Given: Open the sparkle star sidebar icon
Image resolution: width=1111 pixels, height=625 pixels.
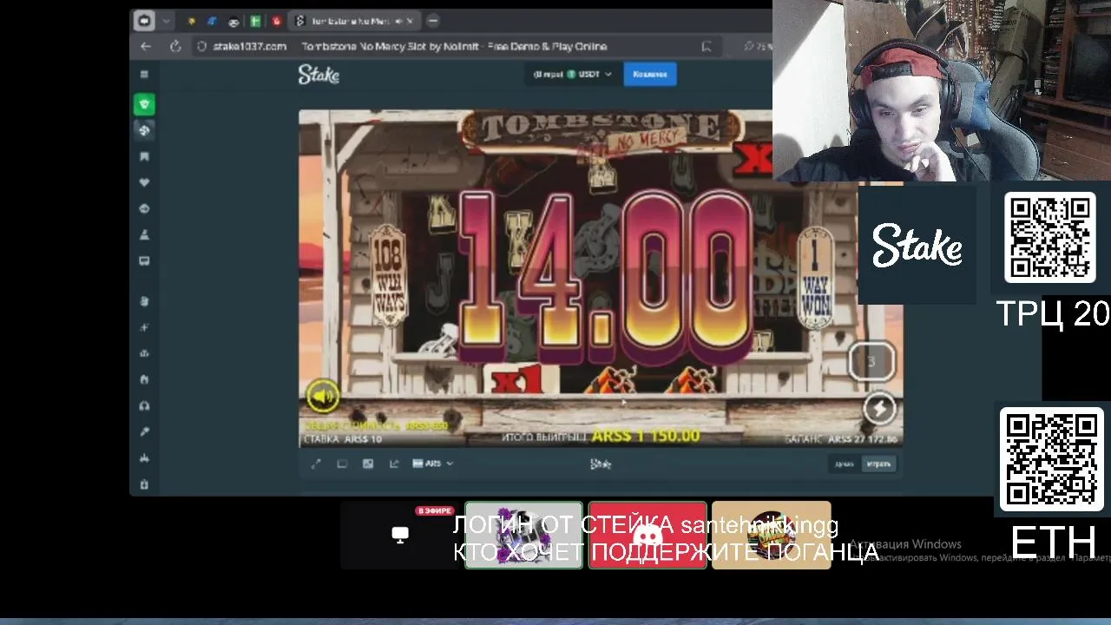Looking at the screenshot, I should point(144,327).
